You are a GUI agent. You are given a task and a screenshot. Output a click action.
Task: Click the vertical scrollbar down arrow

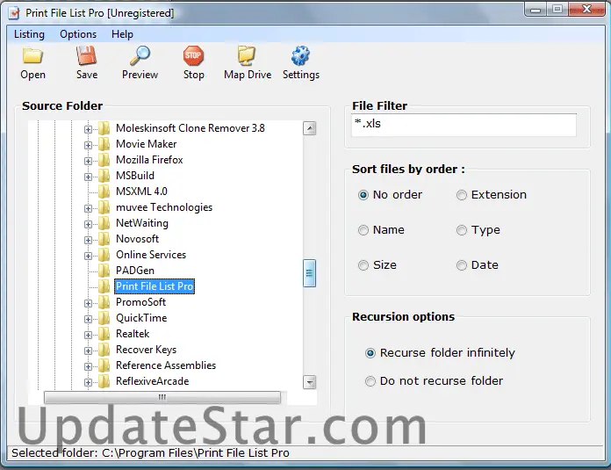pyautogui.click(x=309, y=382)
